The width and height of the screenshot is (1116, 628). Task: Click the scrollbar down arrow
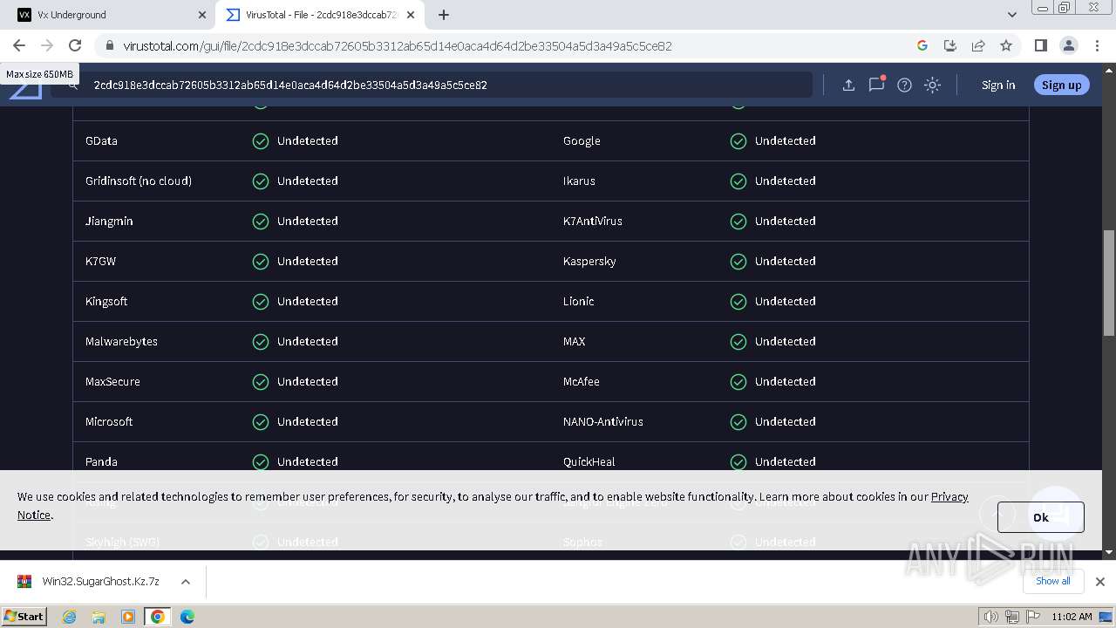[1109, 552]
